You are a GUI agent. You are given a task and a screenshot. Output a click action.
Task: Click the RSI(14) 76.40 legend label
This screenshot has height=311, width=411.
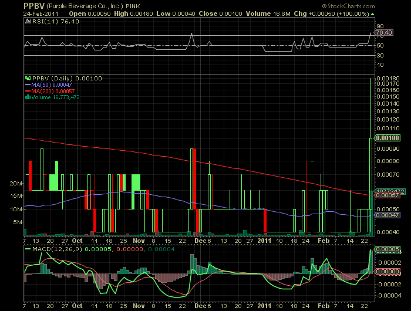coord(55,22)
